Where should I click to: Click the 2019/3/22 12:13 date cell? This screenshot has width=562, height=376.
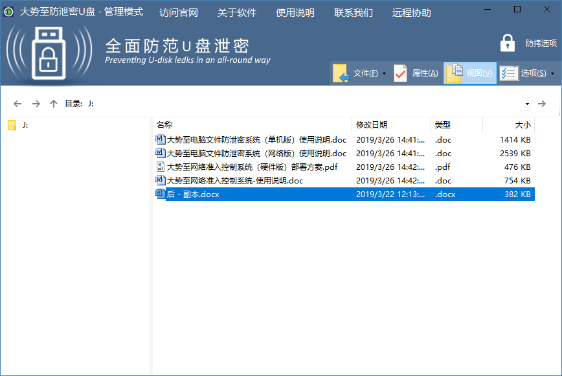click(x=390, y=194)
